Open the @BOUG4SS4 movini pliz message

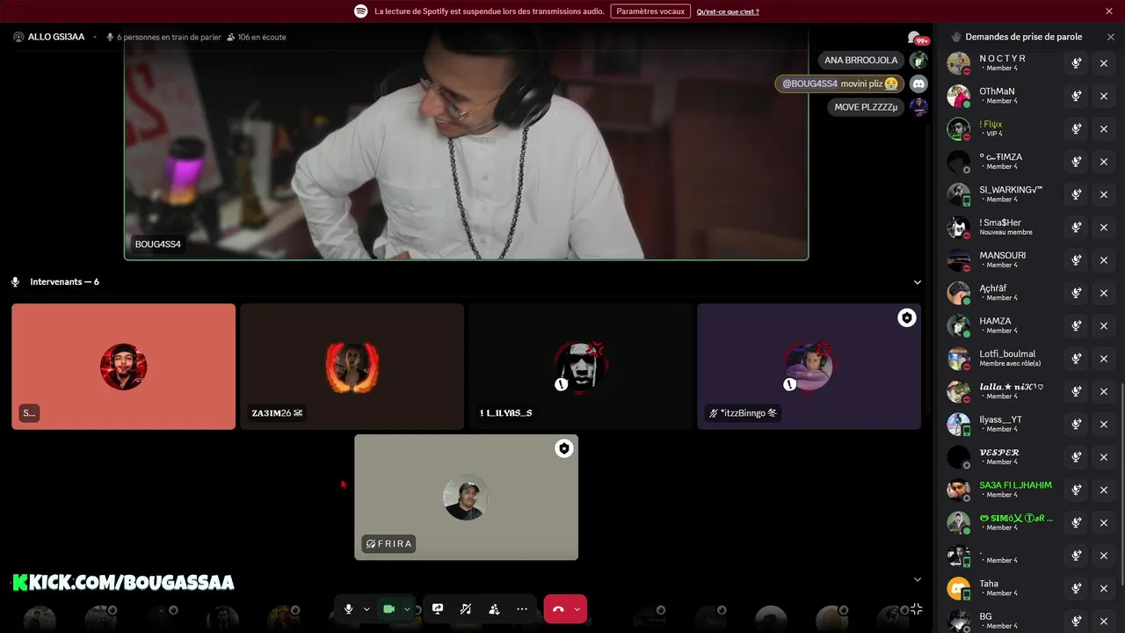pos(839,84)
